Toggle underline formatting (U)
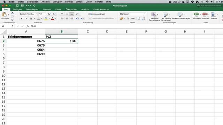The height and width of the screenshot is (125, 223). pyautogui.click(x=31, y=18)
